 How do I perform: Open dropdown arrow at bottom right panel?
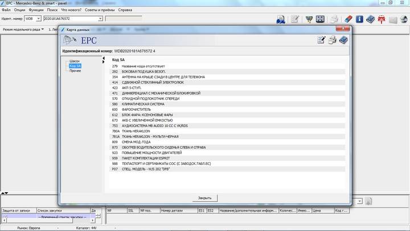(x=360, y=201)
